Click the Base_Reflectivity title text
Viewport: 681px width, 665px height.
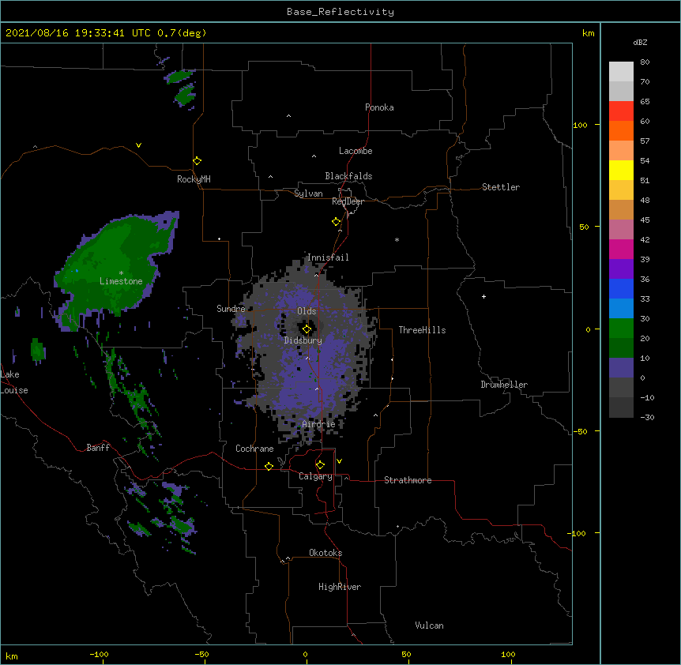(340, 12)
